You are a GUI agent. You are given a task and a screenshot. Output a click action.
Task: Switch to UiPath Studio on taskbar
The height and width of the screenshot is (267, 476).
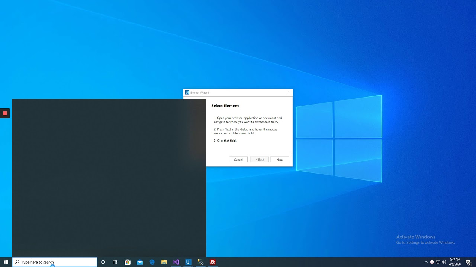189,262
